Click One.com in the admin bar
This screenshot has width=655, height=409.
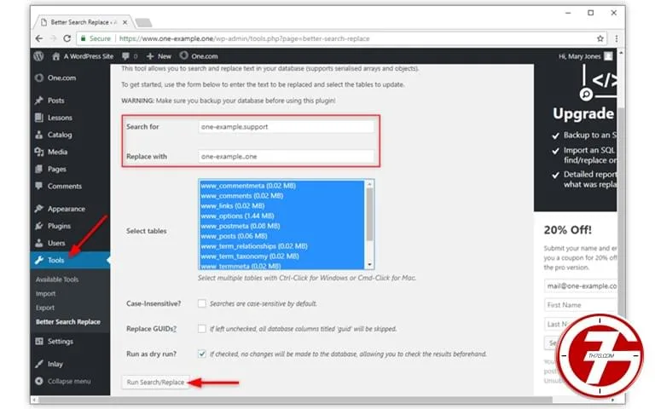coord(199,56)
